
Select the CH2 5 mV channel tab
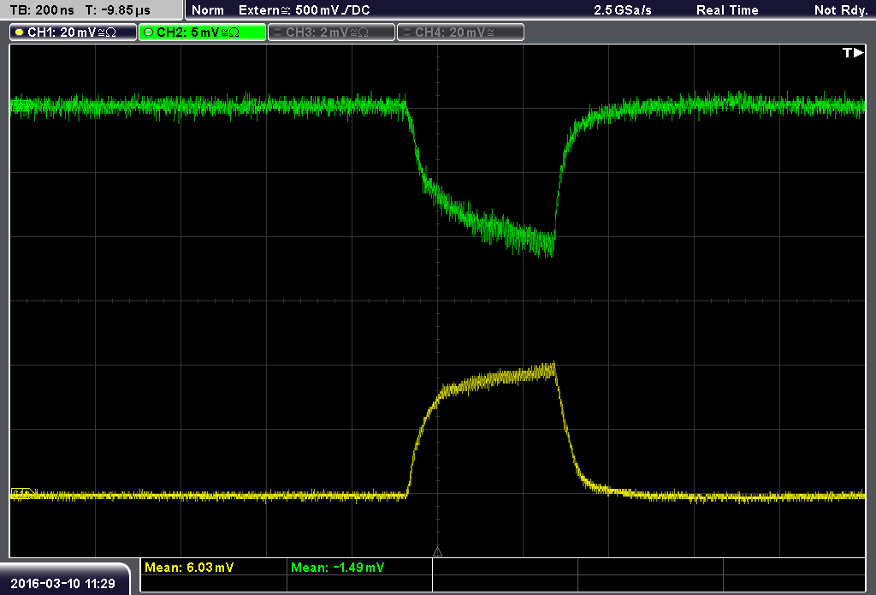[x=202, y=33]
